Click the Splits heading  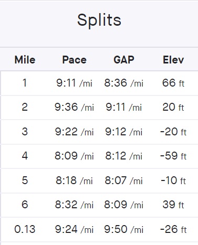(99, 20)
